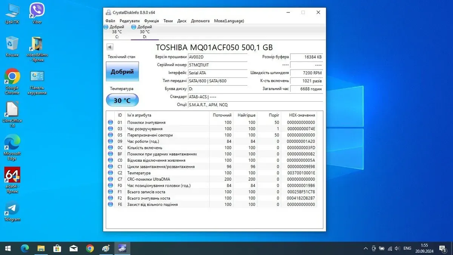Viewport: 453px width, 255px height.
Task: Click the serial number field
Action: point(217,65)
